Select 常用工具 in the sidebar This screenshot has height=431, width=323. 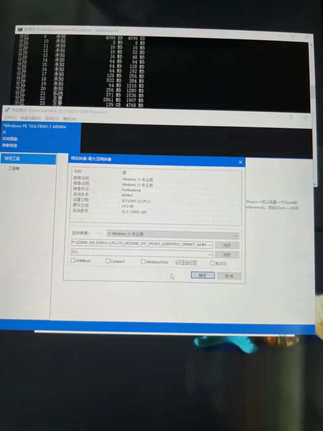tap(28, 159)
